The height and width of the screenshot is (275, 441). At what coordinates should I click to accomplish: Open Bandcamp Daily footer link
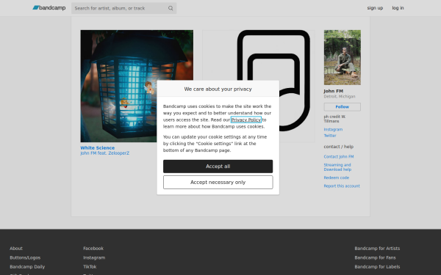pyautogui.click(x=27, y=267)
